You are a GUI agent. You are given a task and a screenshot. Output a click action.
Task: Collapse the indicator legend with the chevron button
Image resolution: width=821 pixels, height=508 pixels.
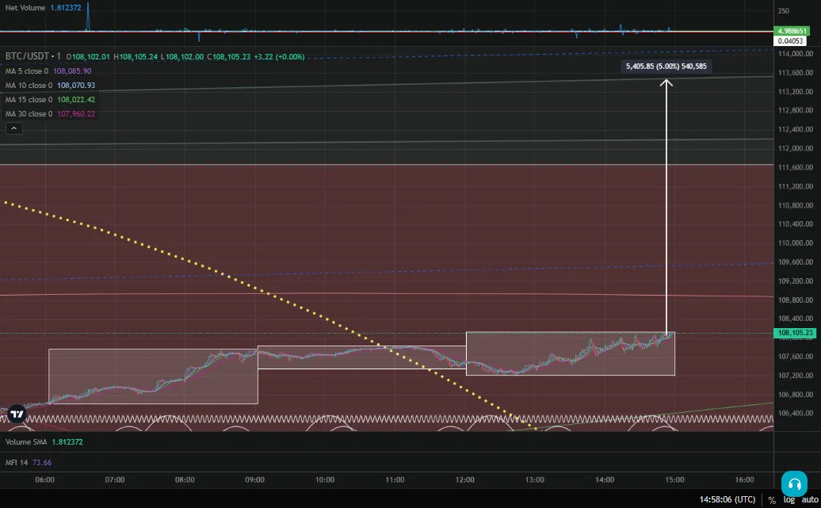[14, 128]
